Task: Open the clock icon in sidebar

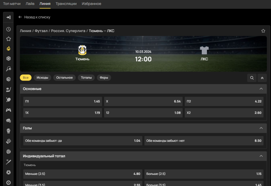Action: coord(8,29)
